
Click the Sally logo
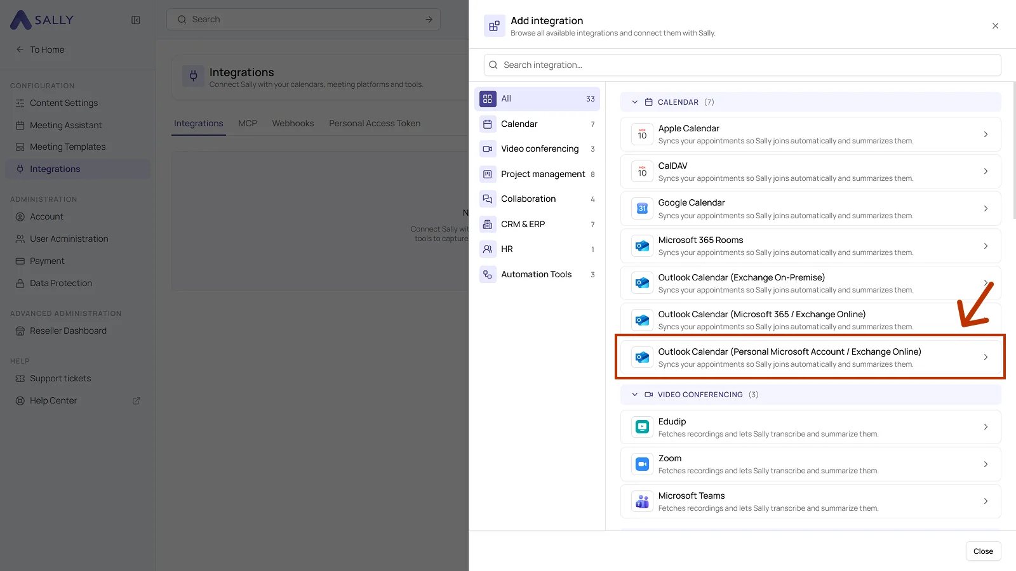click(42, 20)
